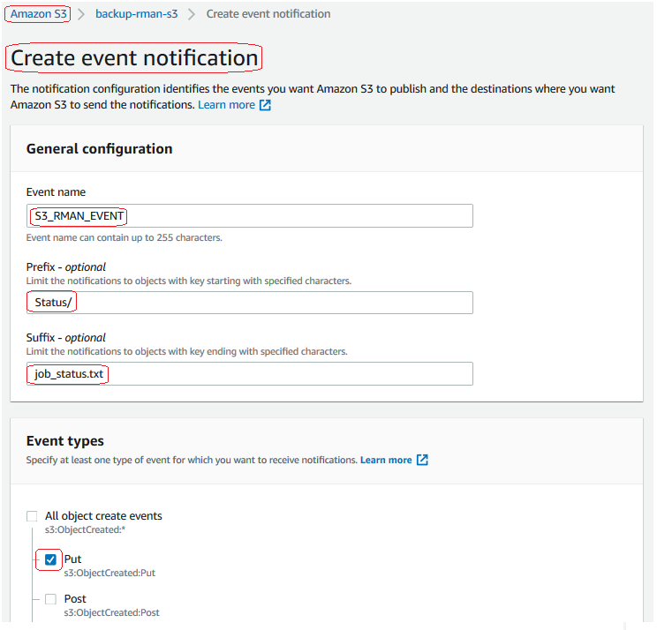Click into the Prefix field with Status/
Screen dimensions: 657x630
click(250, 303)
